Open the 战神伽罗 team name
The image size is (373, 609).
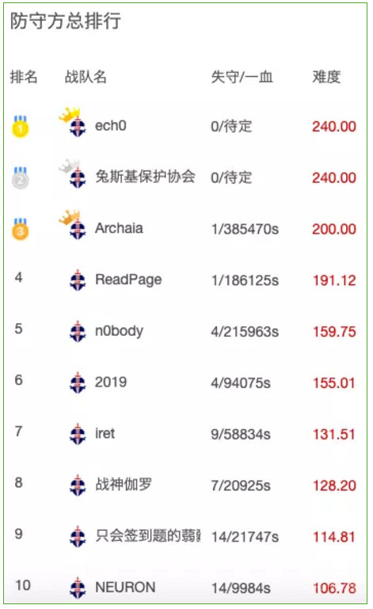124,485
